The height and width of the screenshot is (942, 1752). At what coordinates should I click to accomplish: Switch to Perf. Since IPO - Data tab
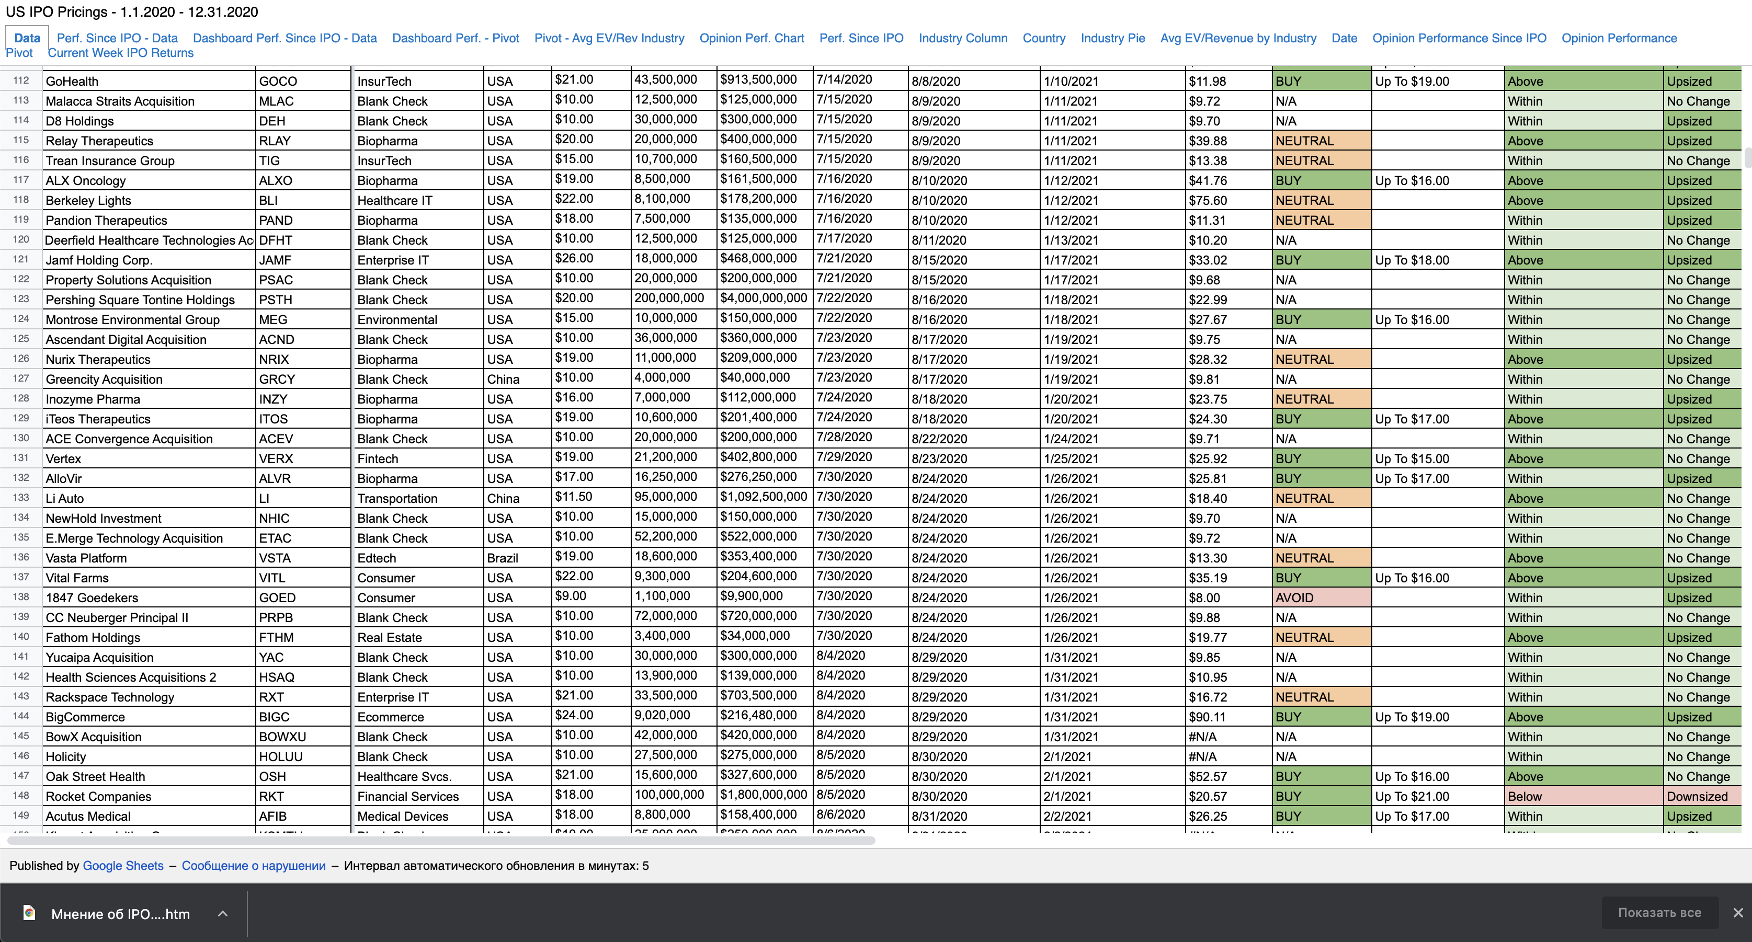click(x=117, y=38)
